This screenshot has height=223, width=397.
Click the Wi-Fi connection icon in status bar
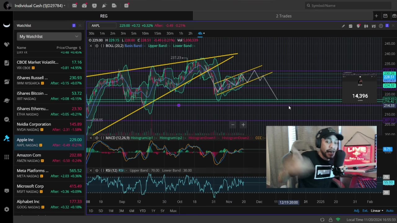(x=338, y=220)
